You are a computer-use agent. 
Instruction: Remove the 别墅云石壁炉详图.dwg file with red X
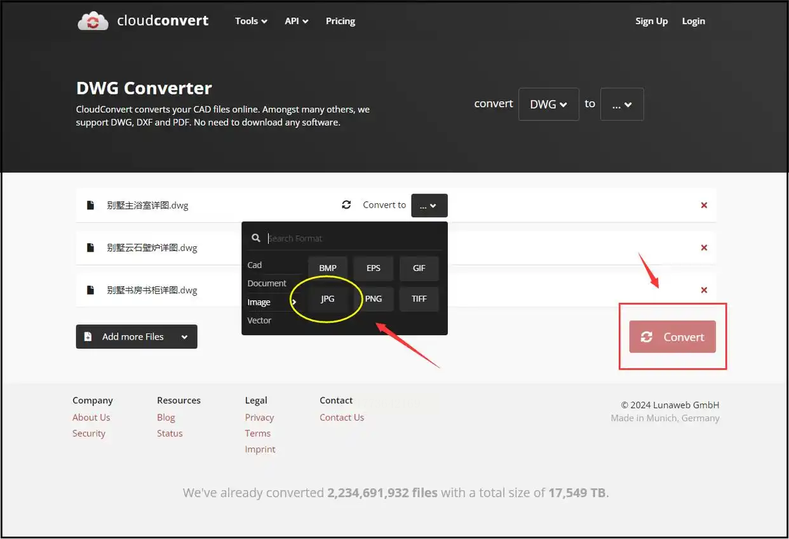pos(704,248)
